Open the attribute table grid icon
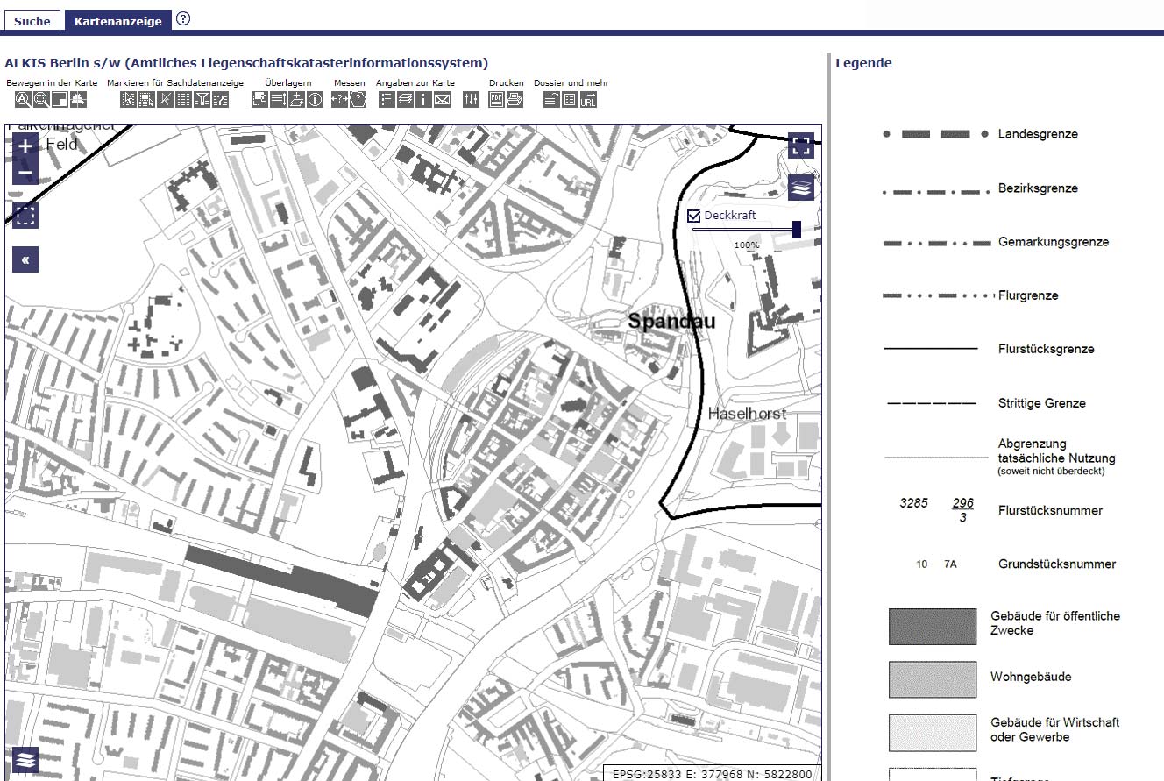The width and height of the screenshot is (1164, 781). point(184,99)
